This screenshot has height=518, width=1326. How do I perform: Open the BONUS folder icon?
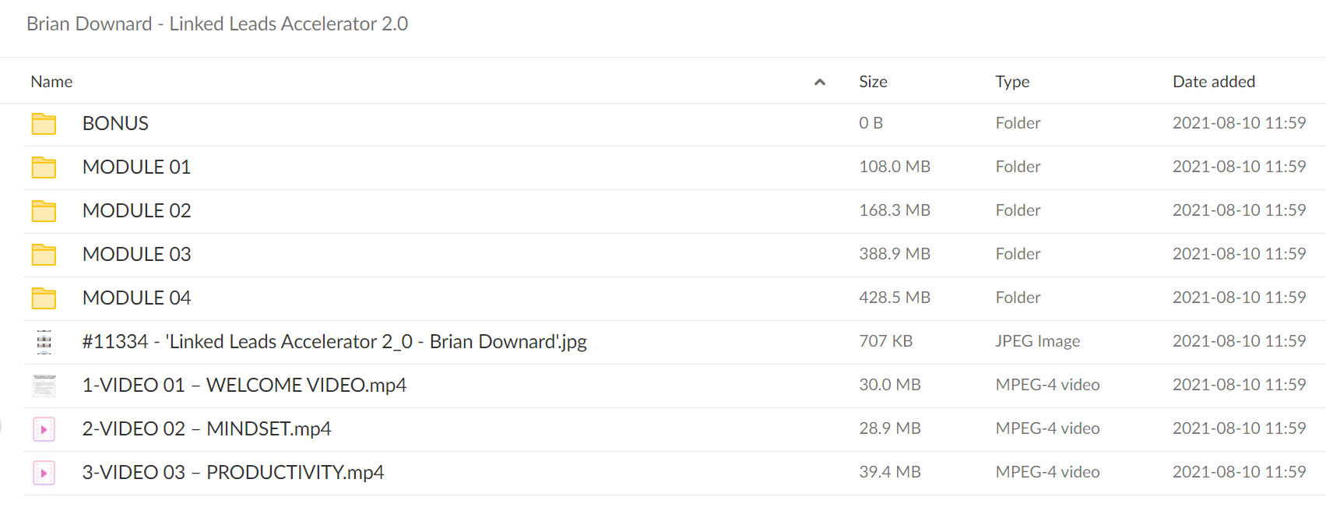click(x=44, y=124)
